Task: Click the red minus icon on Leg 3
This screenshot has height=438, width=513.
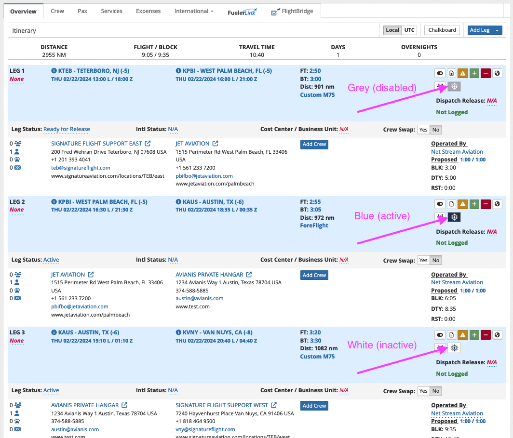Action: (486, 335)
